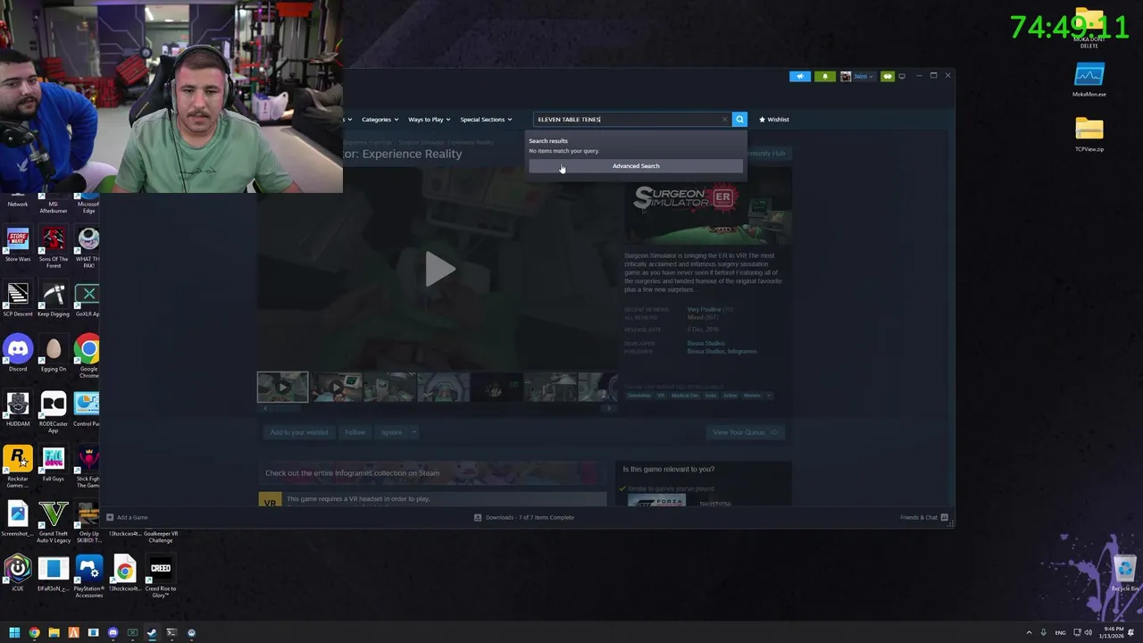Open the Steam Downloads status
Image resolution: width=1143 pixels, height=643 pixels.
[524, 517]
